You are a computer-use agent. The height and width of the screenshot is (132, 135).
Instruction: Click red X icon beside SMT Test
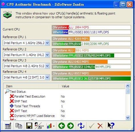tap(12, 111)
